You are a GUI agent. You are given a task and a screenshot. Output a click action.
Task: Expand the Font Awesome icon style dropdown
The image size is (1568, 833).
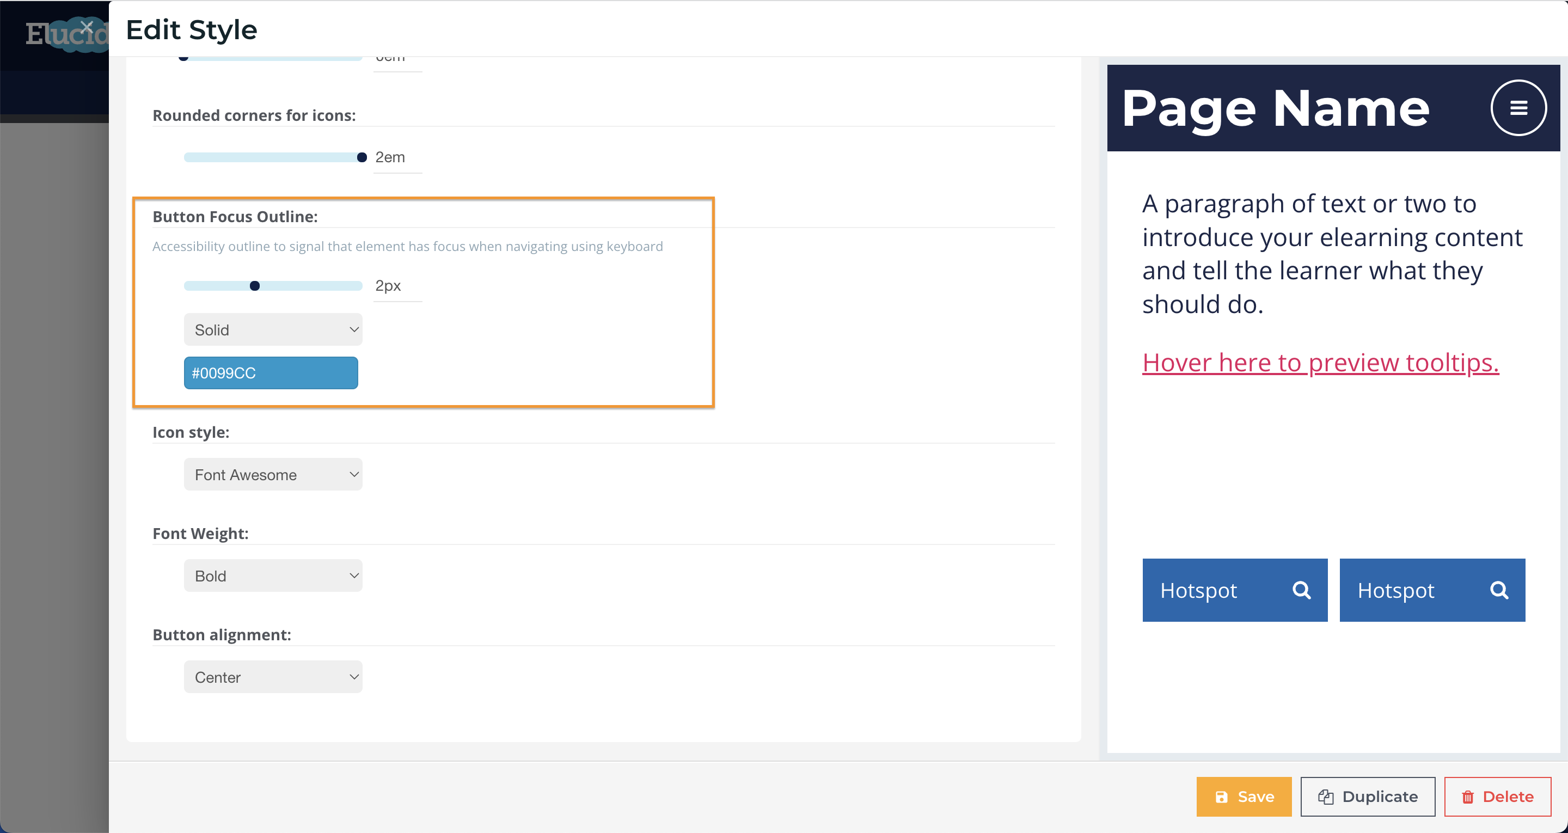click(273, 474)
